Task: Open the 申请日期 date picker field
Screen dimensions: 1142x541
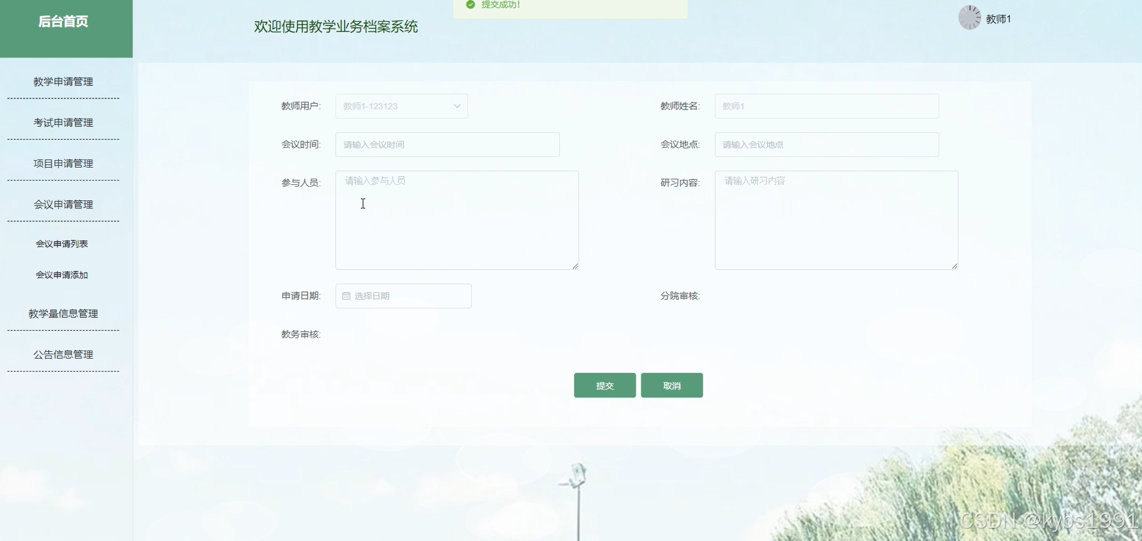Action: point(404,296)
